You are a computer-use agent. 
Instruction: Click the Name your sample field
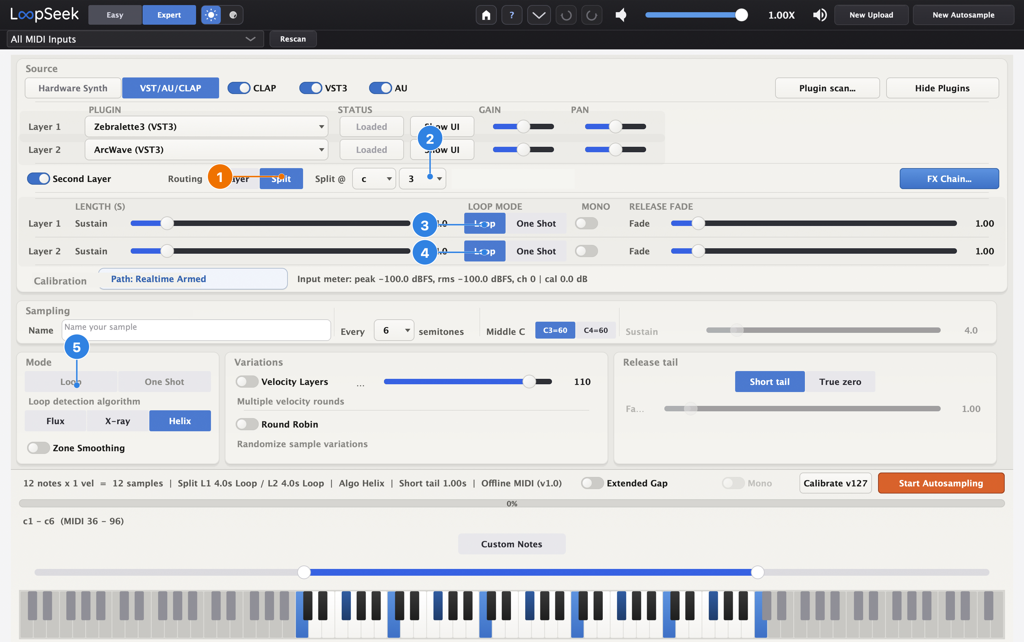(196, 330)
